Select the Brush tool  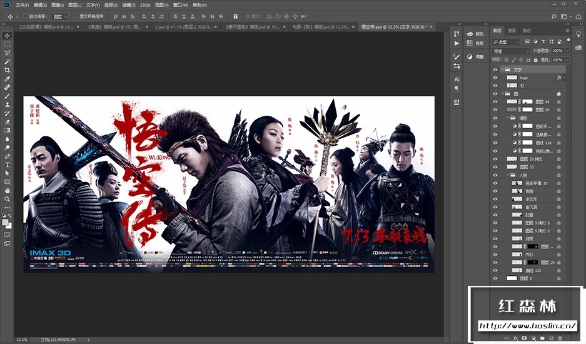click(7, 96)
